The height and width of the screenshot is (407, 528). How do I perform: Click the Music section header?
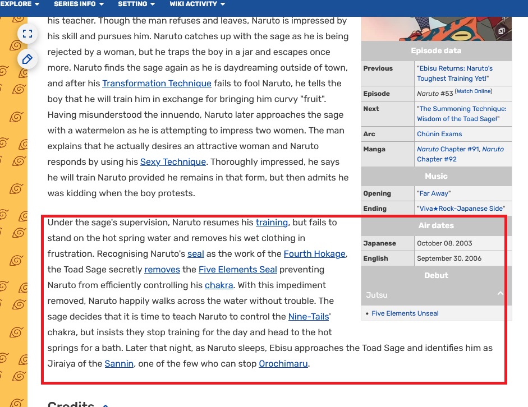436,176
